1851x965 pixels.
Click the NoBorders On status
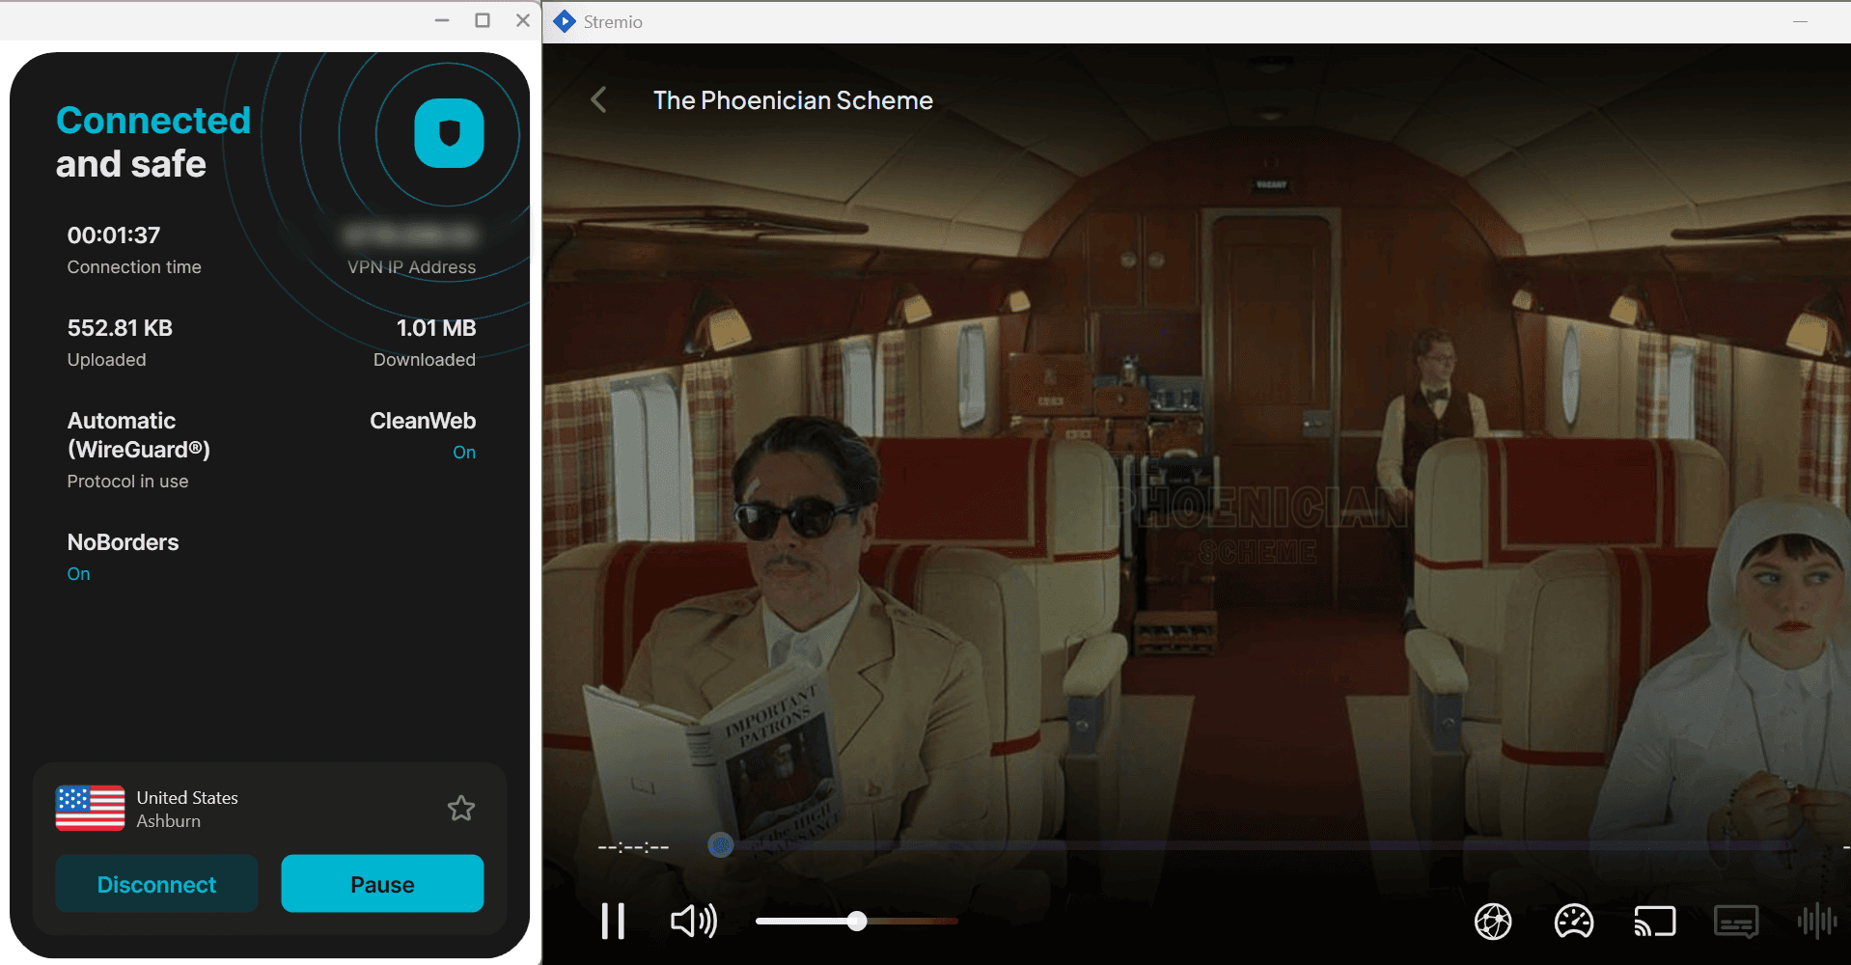click(x=79, y=574)
